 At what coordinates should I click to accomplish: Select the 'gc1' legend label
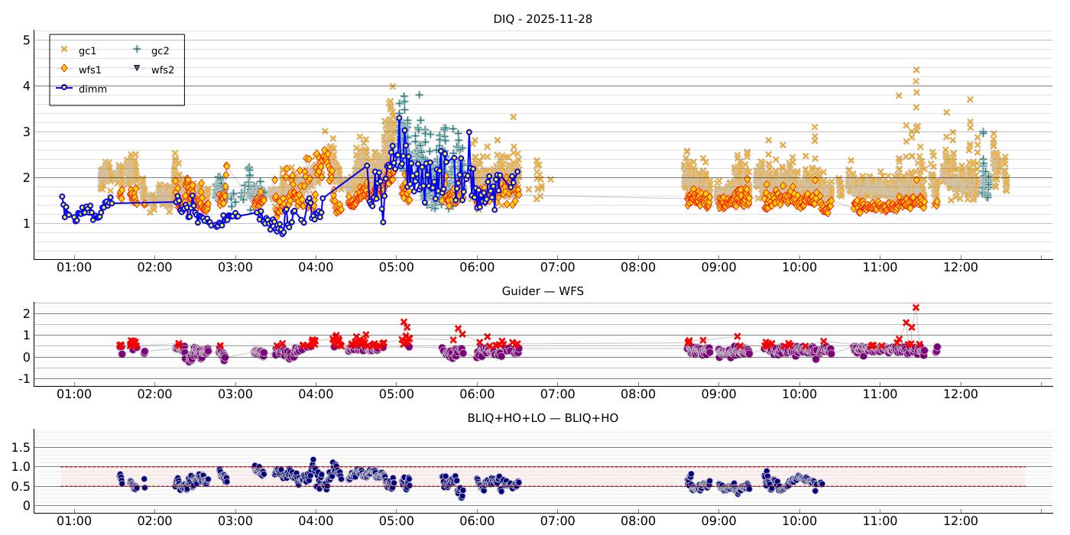(88, 51)
